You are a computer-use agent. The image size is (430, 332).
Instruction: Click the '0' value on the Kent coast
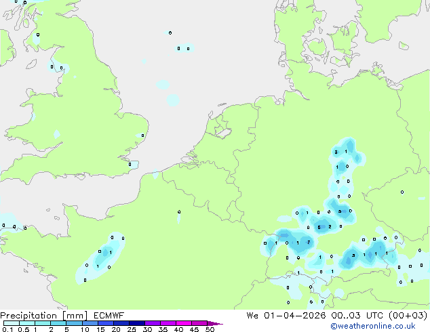[x=130, y=165]
